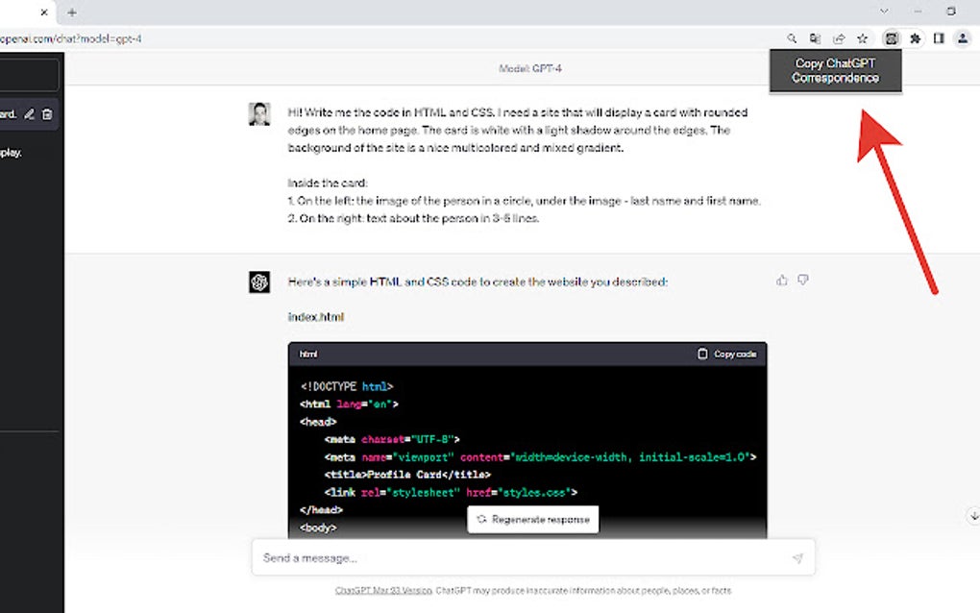Click the share page icon in address bar
The width and height of the screenshot is (980, 613).
pyautogui.click(x=839, y=38)
